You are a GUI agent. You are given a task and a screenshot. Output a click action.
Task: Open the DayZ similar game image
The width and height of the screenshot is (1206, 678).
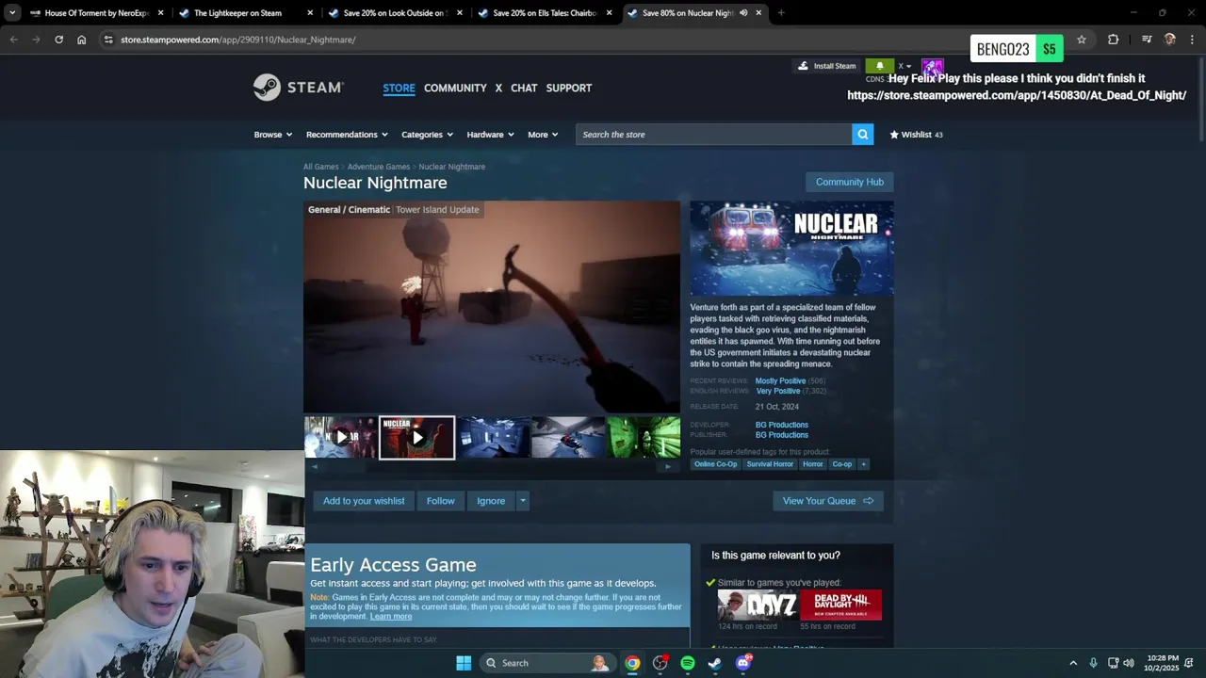pos(758,605)
